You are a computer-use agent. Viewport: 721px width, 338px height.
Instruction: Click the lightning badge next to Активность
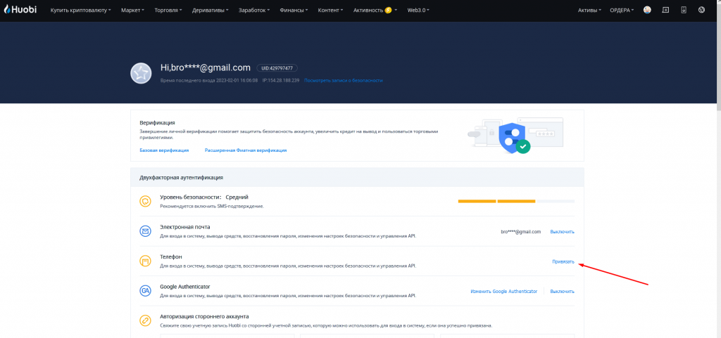click(388, 10)
